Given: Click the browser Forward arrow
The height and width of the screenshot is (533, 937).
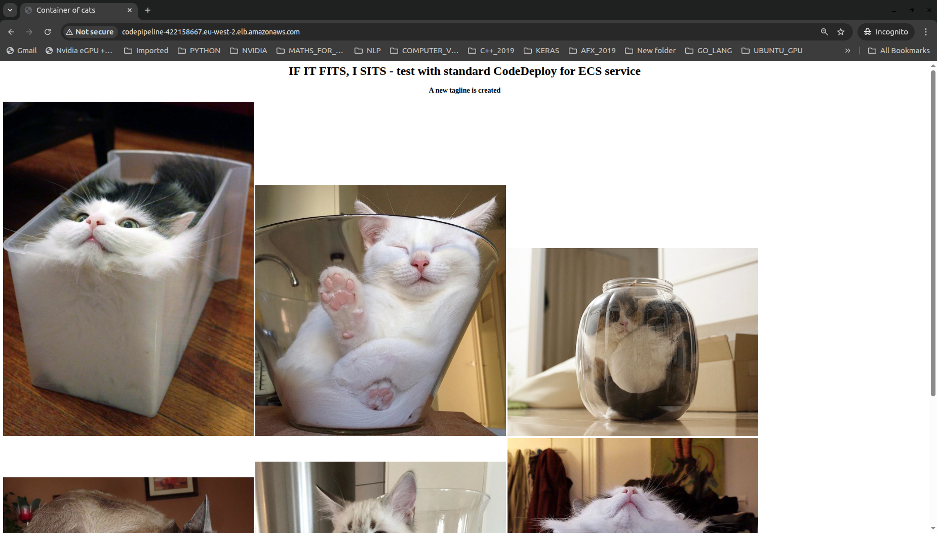Looking at the screenshot, I should pyautogui.click(x=29, y=31).
